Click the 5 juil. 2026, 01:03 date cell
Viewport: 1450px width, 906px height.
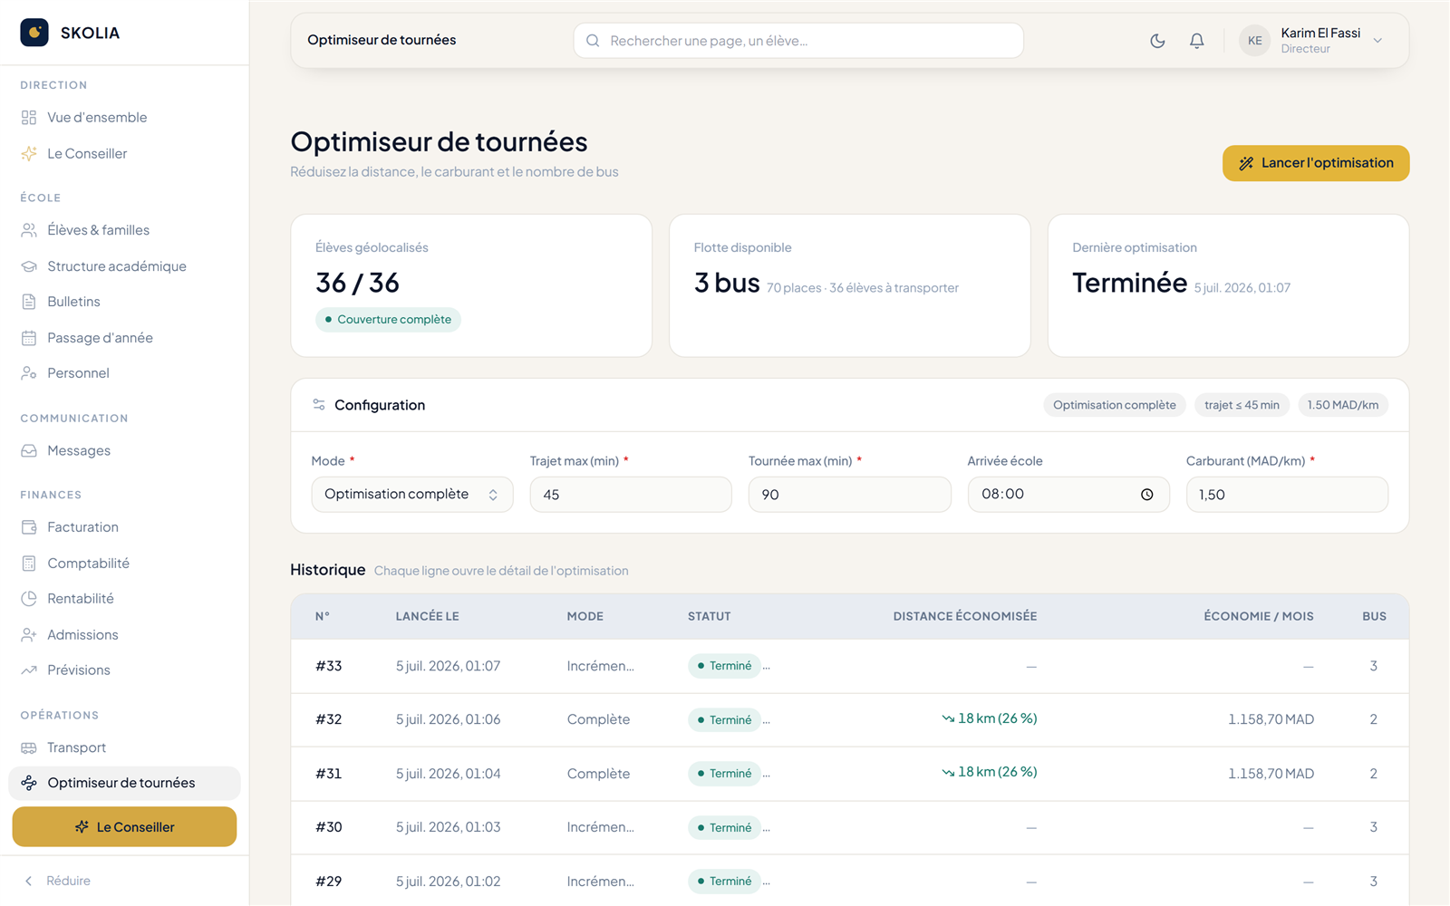click(448, 827)
